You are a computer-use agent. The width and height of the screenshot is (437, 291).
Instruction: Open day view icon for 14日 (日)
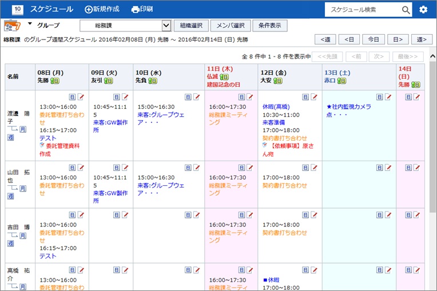coord(416,85)
